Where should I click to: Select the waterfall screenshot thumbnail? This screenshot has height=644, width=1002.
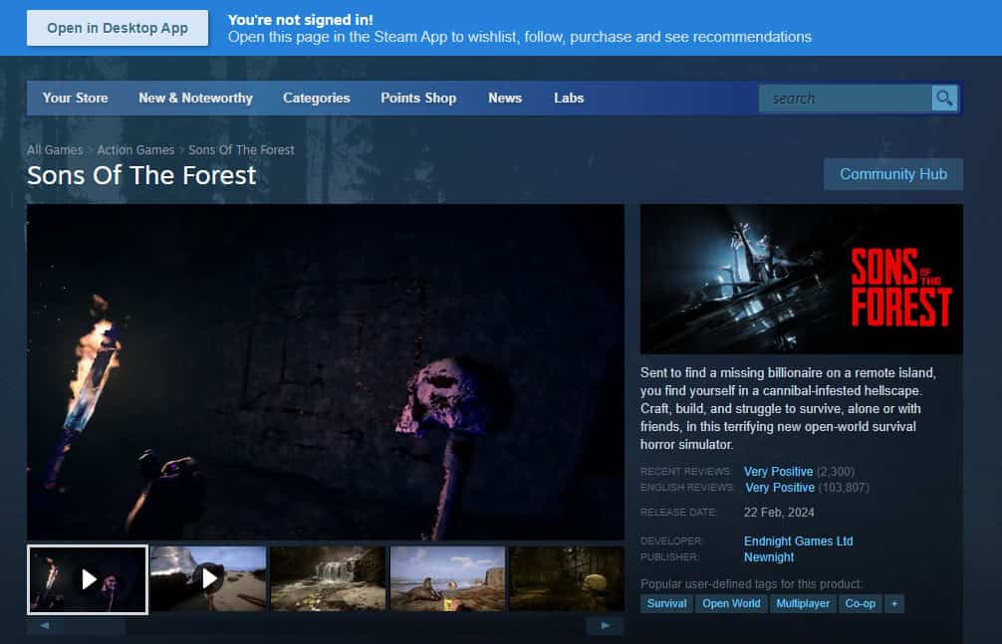328,579
